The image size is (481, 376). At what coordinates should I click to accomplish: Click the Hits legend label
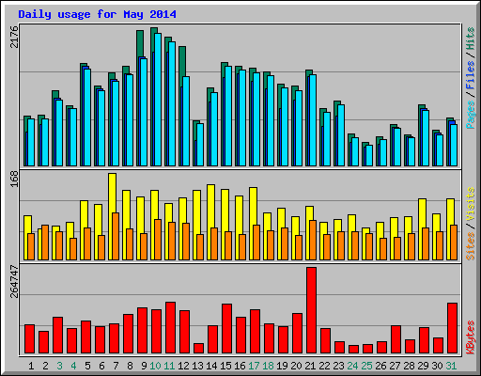tap(471, 39)
